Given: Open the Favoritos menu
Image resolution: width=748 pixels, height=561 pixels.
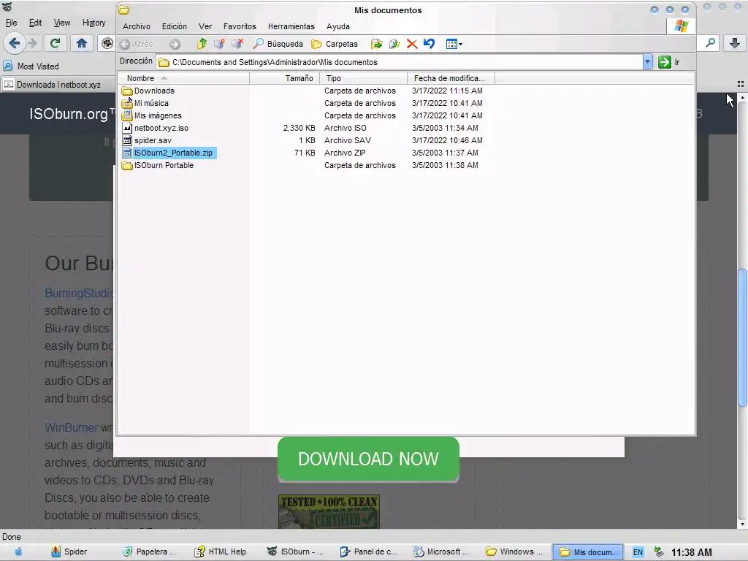Looking at the screenshot, I should point(240,26).
